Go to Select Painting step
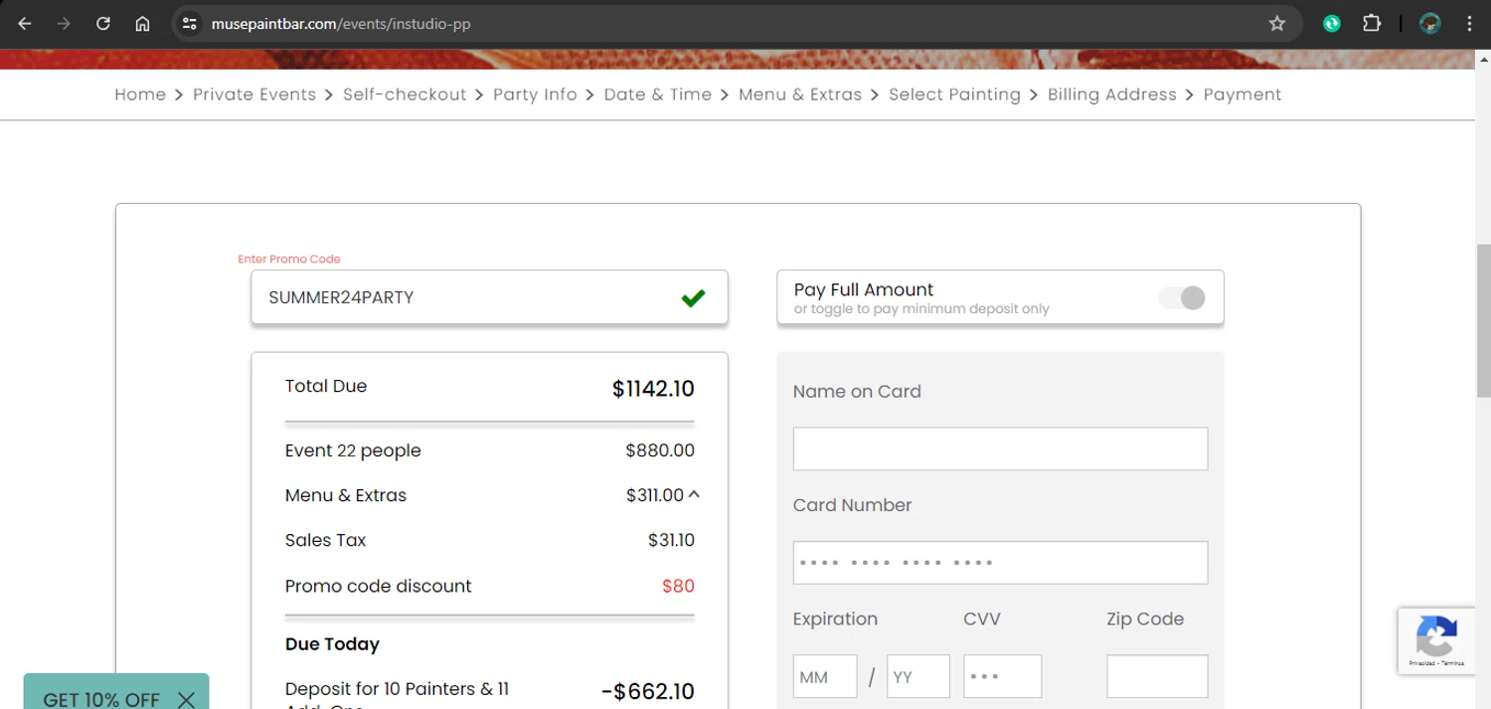 pos(954,94)
